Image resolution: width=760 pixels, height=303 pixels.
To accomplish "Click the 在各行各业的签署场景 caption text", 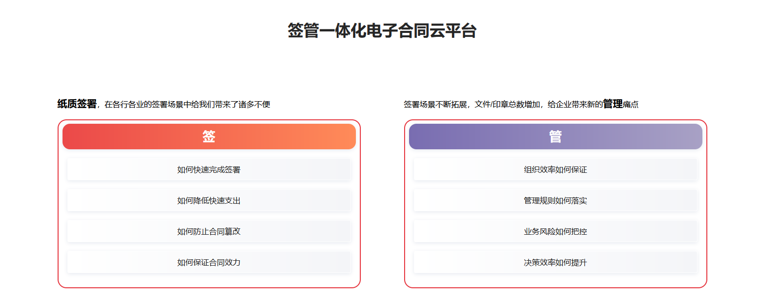I will point(188,105).
